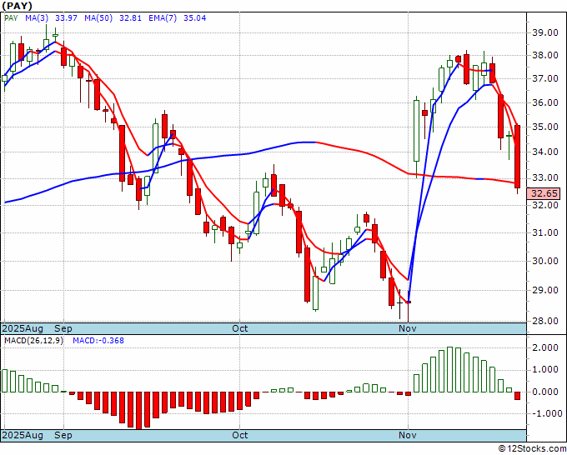
Task: Click the last red candlestick near 32.65
Action: (x=518, y=157)
